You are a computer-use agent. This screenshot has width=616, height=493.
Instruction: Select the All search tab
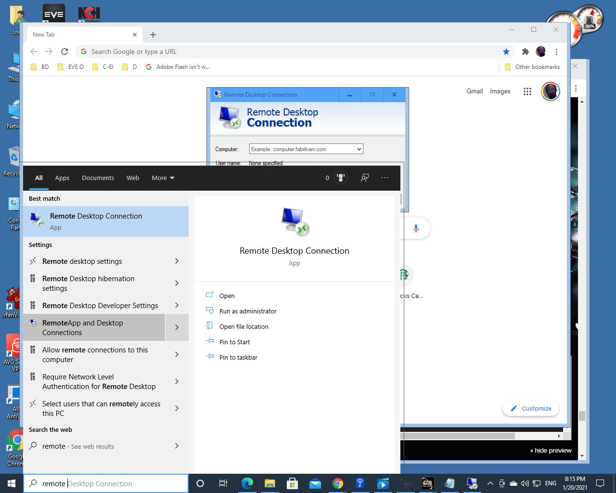click(x=39, y=178)
